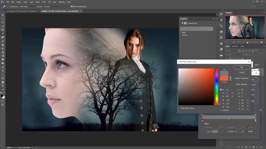Select the Zoom tool
The width and height of the screenshot is (266, 149).
coord(2,86)
